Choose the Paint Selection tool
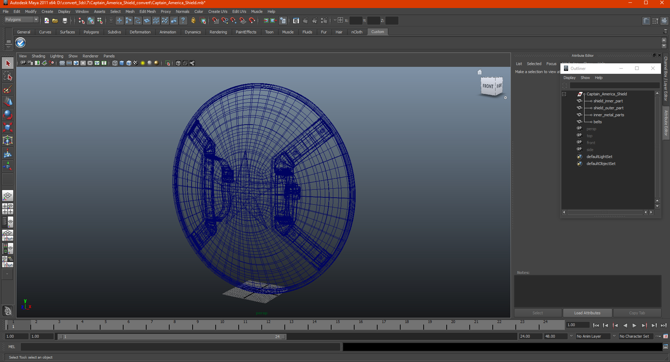Screen dimensions: 670x362 8,89
